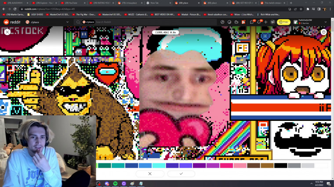The width and height of the screenshot is (334, 187).
Task: Pick the indigo color swatch
Action: click(x=172, y=166)
